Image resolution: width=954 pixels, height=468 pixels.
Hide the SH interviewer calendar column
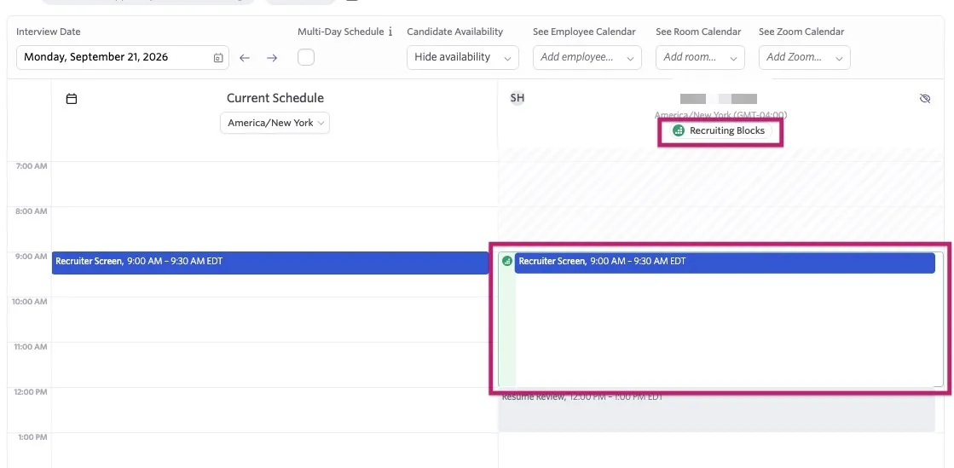[925, 99]
